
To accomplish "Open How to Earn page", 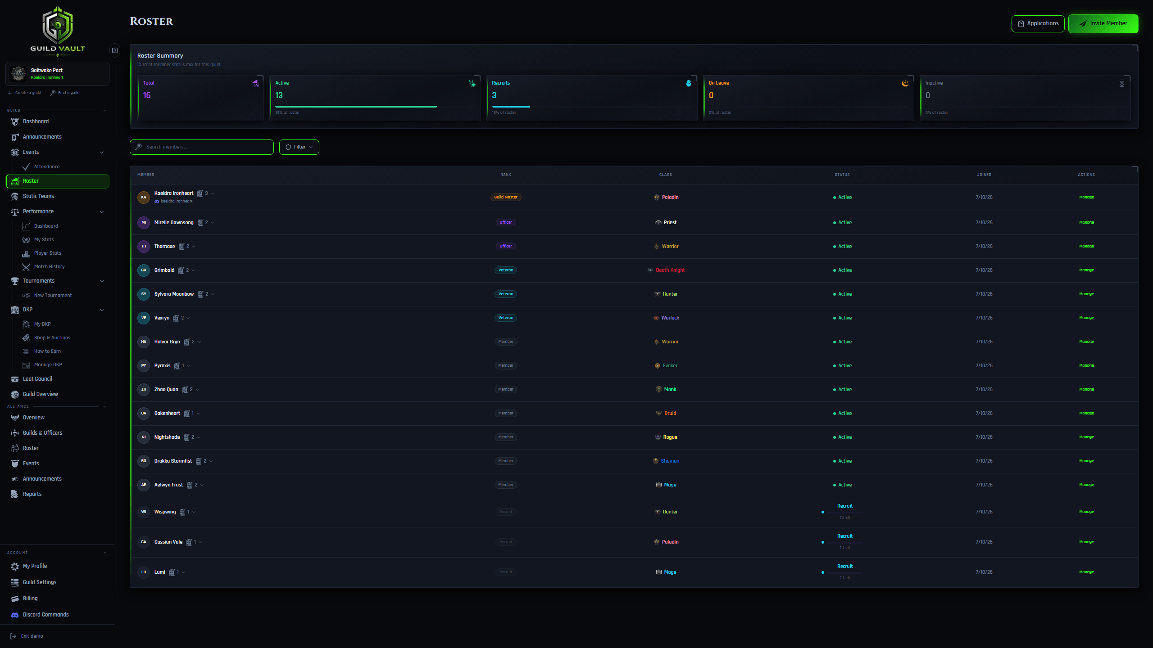I will [x=63, y=351].
